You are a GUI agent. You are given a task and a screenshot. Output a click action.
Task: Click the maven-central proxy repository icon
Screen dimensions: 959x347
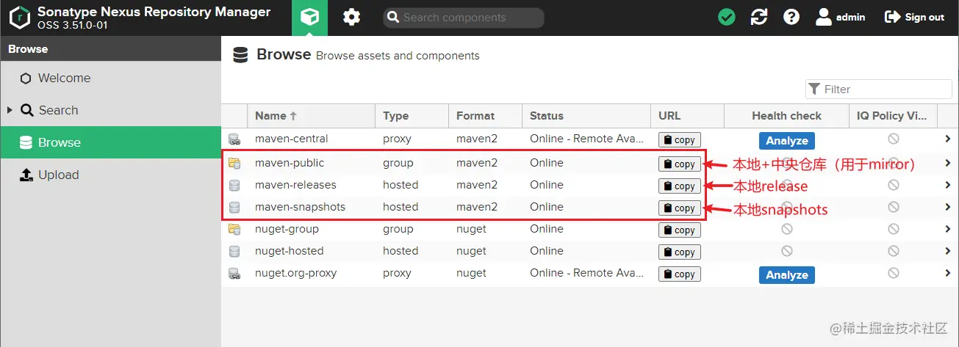(x=234, y=139)
